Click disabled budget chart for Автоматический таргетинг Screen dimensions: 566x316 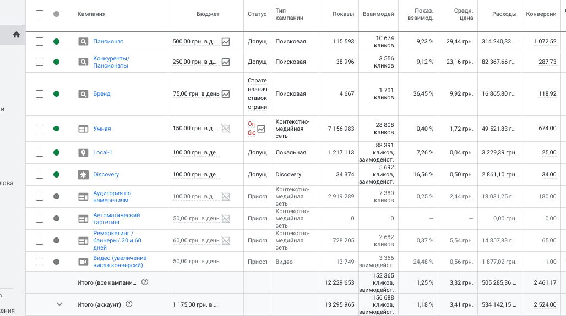pyautogui.click(x=226, y=219)
